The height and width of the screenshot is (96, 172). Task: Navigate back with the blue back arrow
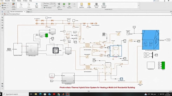point(2,12)
